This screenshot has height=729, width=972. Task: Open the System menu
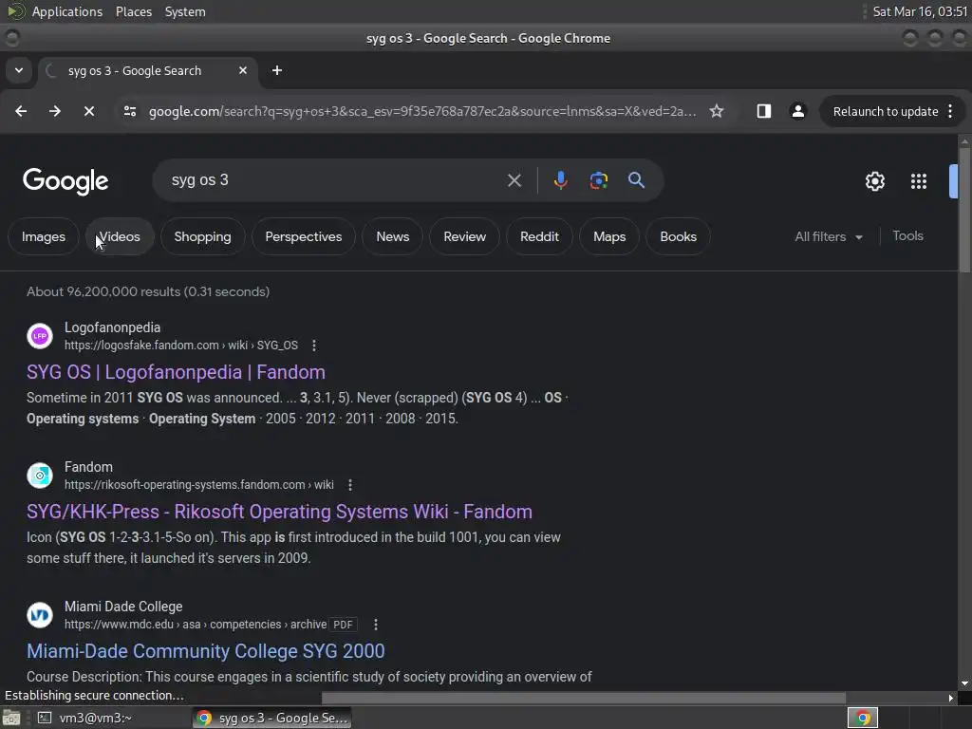(185, 11)
